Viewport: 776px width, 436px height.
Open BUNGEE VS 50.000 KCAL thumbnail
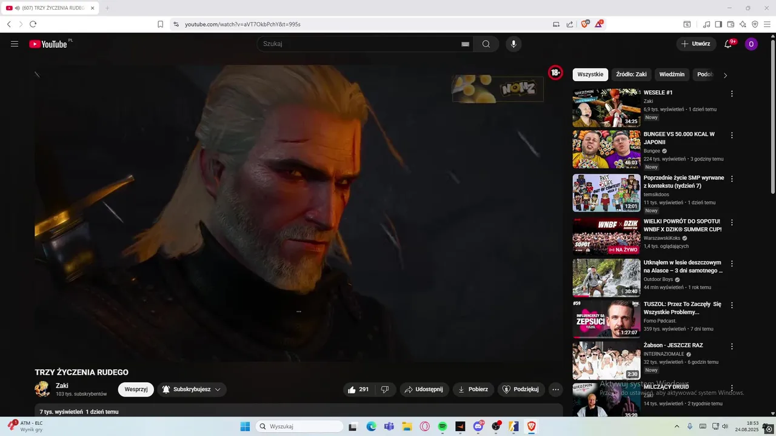[606, 150]
